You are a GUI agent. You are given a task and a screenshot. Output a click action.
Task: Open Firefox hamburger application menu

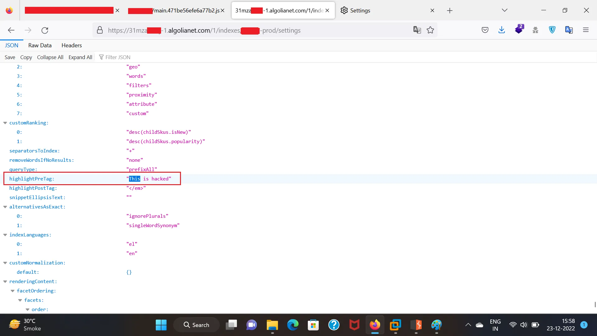(586, 30)
